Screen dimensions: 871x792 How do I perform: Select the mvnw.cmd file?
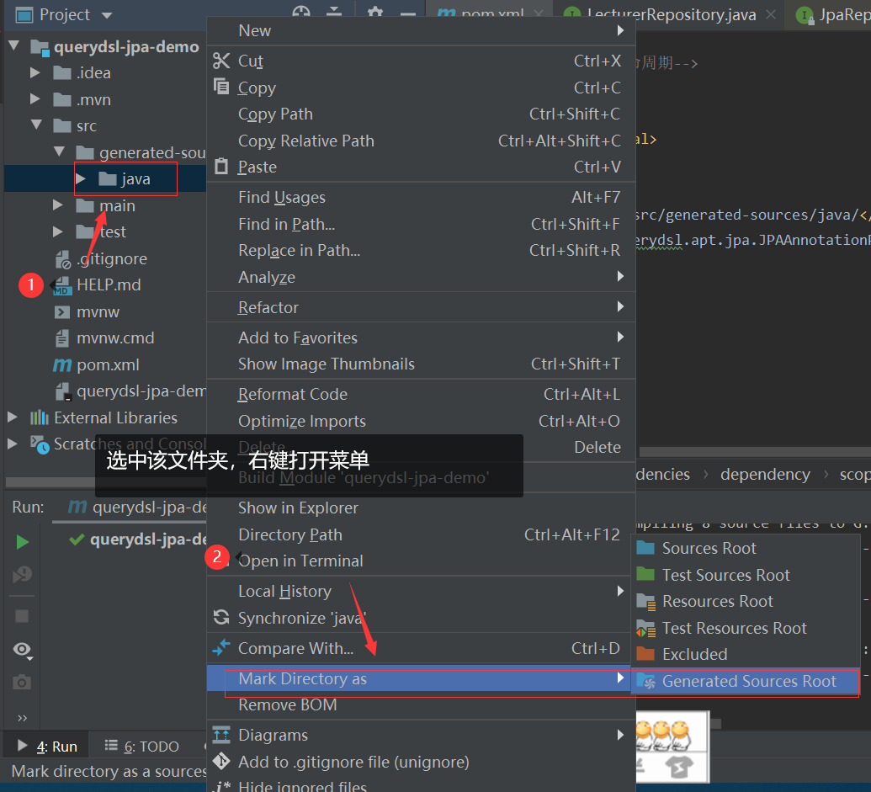(x=115, y=338)
